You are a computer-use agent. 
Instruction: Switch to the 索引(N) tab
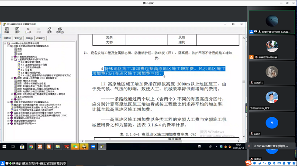click(x=18, y=38)
